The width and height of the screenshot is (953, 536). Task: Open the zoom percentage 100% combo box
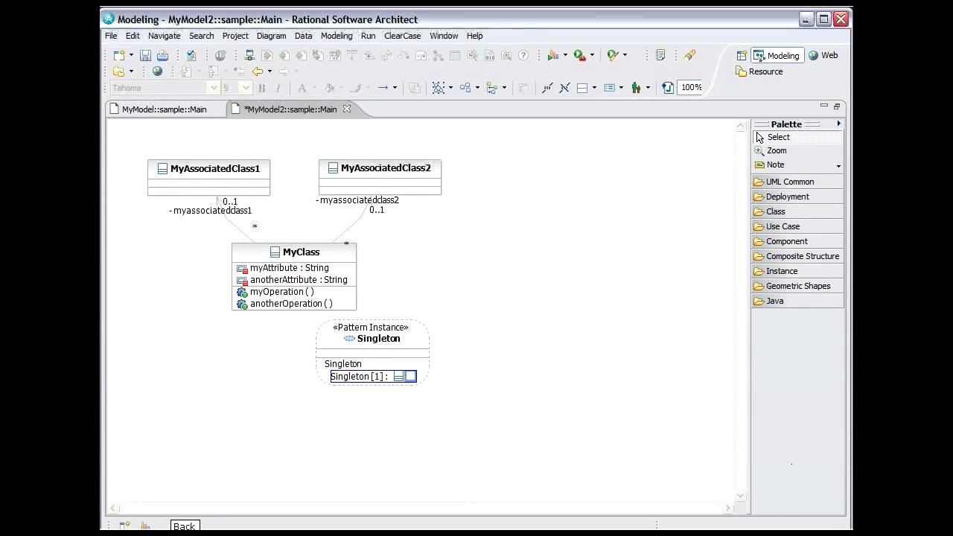click(x=691, y=88)
